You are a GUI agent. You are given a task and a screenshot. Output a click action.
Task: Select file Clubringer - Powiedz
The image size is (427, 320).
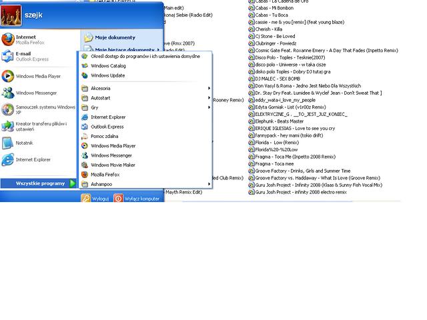(x=276, y=43)
